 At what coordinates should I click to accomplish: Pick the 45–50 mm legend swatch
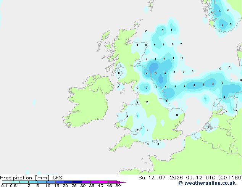[x=112, y=182]
